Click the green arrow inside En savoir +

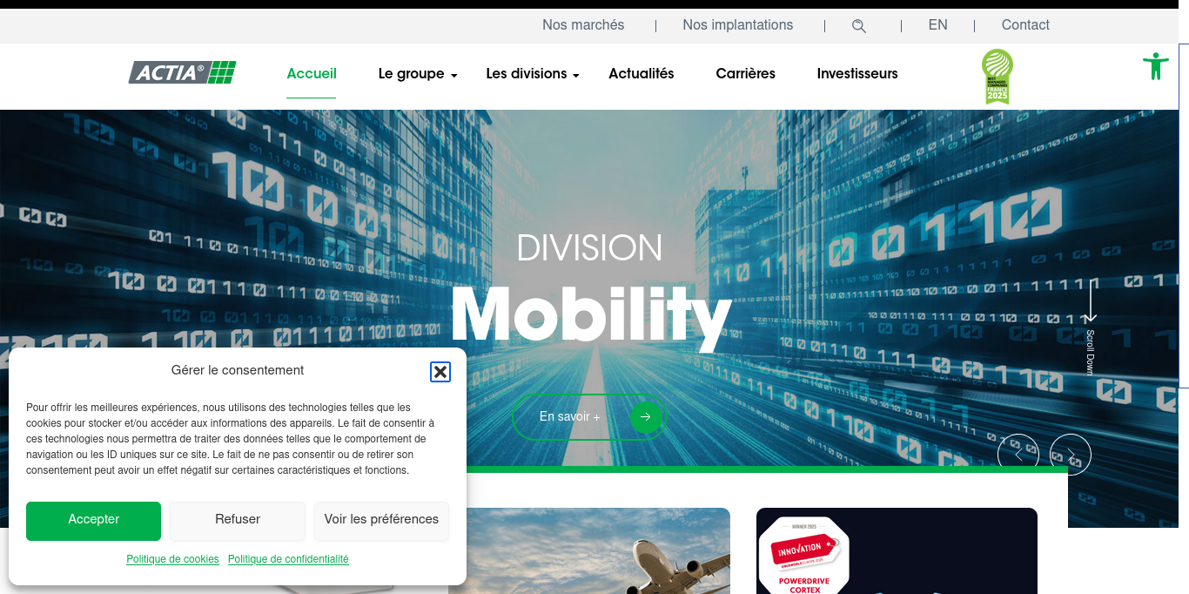646,416
